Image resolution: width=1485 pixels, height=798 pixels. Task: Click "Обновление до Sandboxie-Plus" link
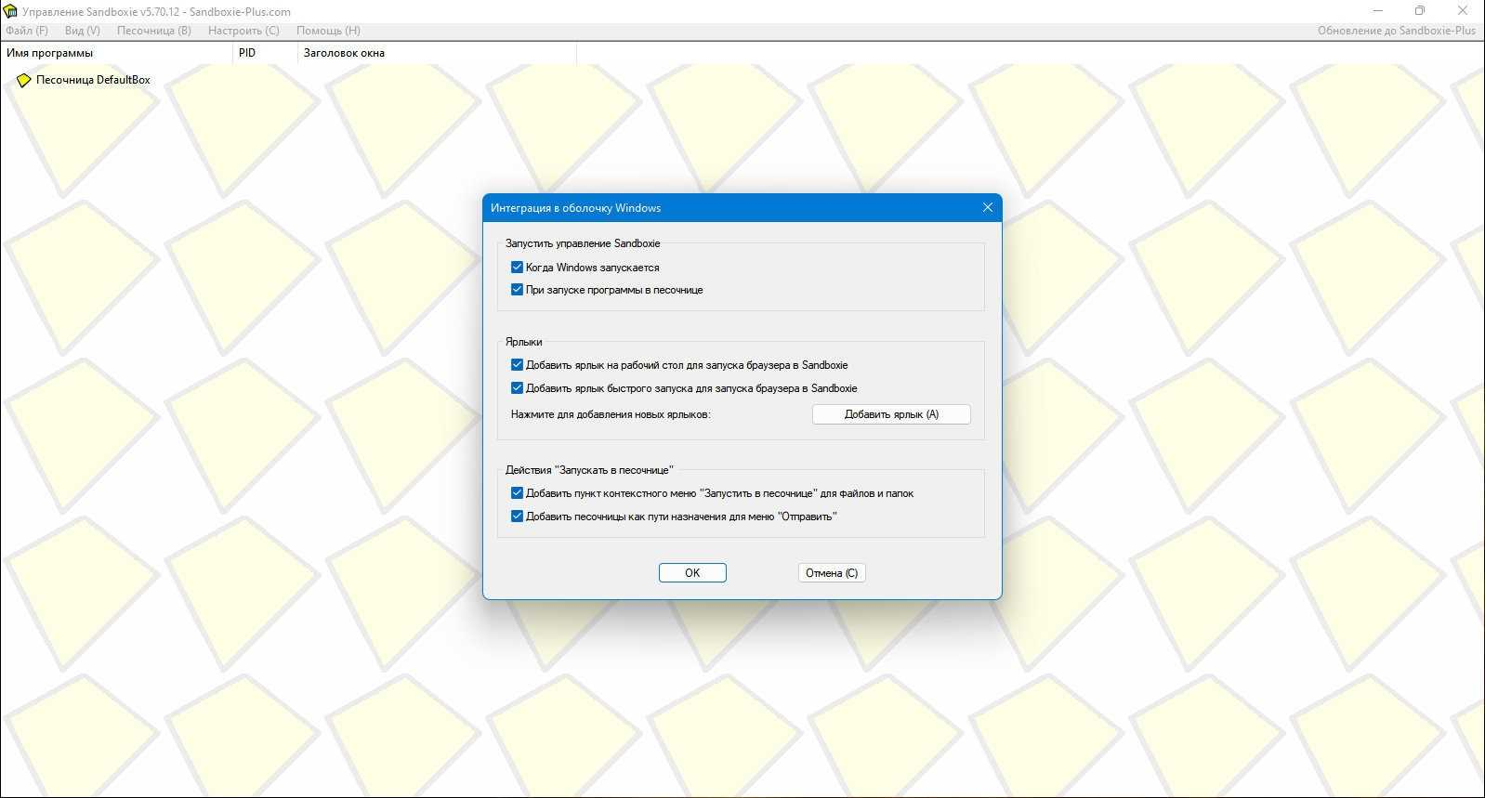(1396, 31)
